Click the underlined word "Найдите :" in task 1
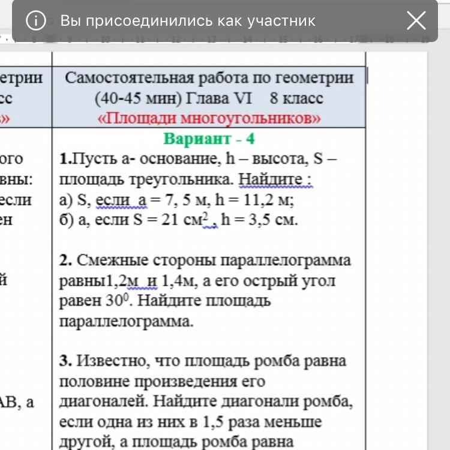The image size is (450, 450). (275, 179)
